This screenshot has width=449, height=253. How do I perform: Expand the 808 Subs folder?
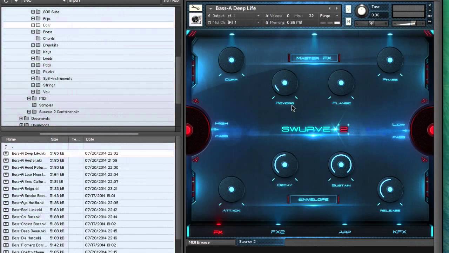(x=33, y=12)
